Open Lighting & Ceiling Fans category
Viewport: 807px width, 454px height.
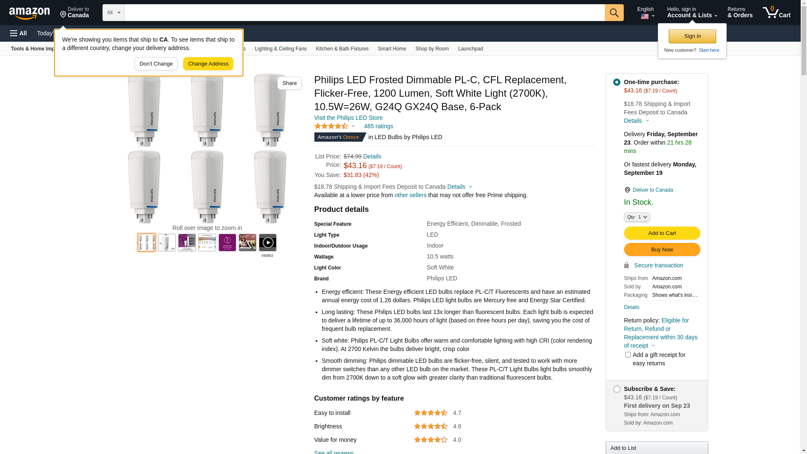[x=280, y=49]
